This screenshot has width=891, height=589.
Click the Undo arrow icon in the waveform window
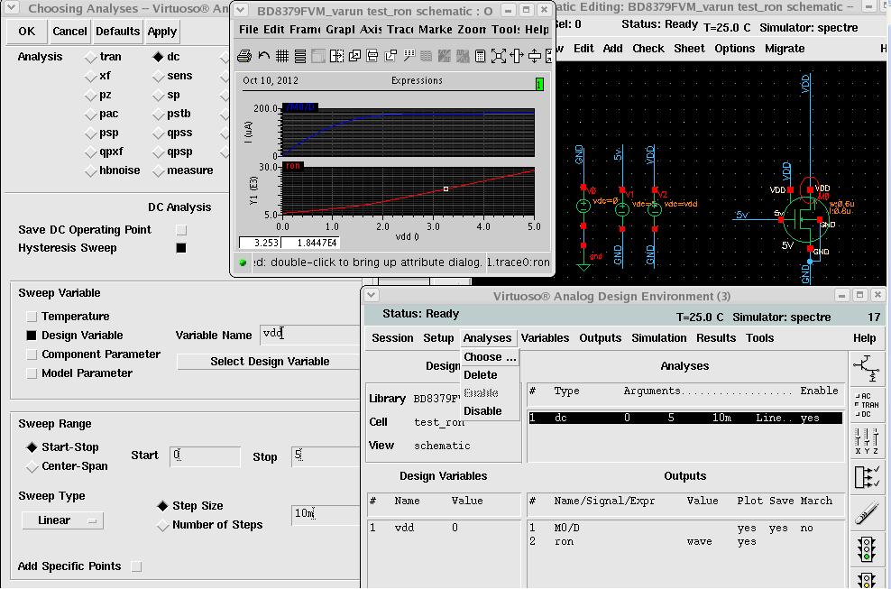263,56
